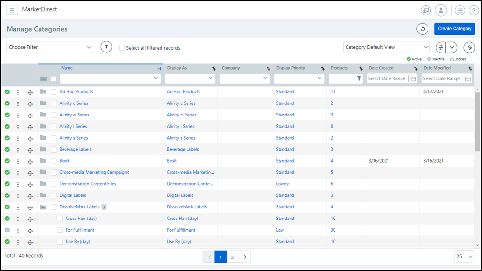Open the view settings sliders icon
This screenshot has height=271, width=482.
[x=441, y=47]
